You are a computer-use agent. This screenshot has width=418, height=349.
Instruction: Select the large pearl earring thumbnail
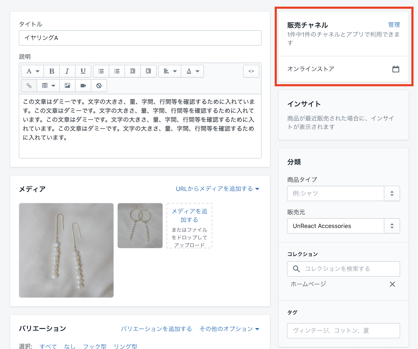pyautogui.click(x=66, y=250)
